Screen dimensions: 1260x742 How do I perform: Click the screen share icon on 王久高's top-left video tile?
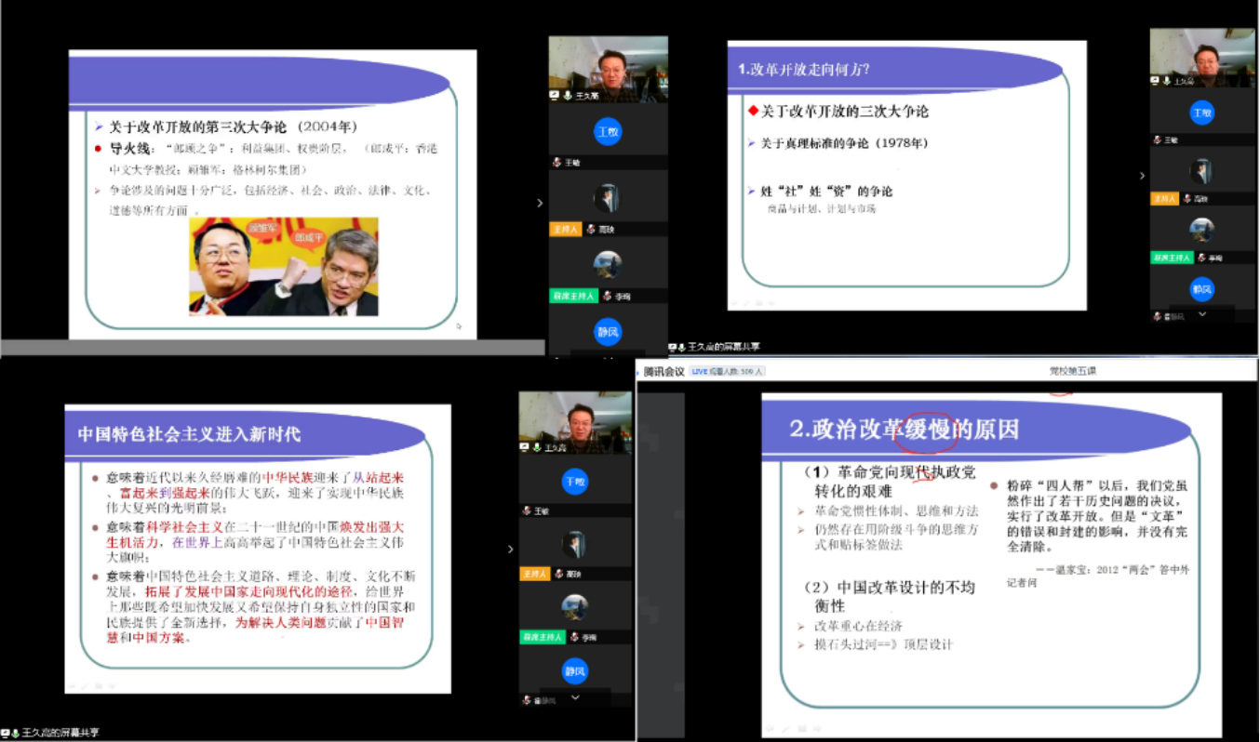555,95
